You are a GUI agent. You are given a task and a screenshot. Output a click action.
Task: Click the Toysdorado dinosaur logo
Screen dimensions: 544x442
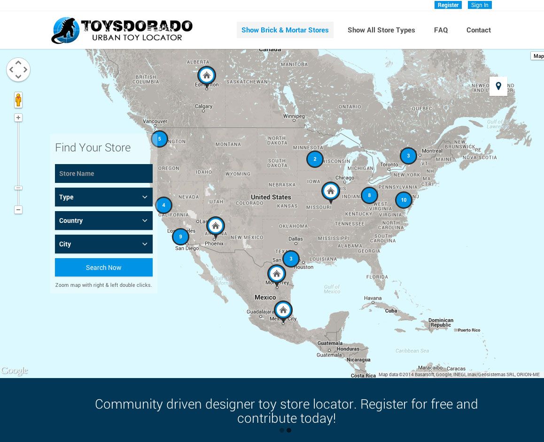[66, 30]
